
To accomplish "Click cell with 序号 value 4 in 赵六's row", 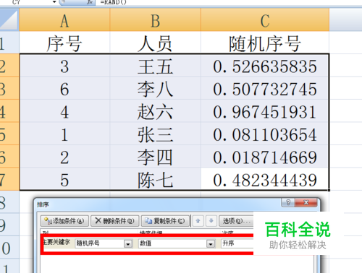I will coord(64,111).
